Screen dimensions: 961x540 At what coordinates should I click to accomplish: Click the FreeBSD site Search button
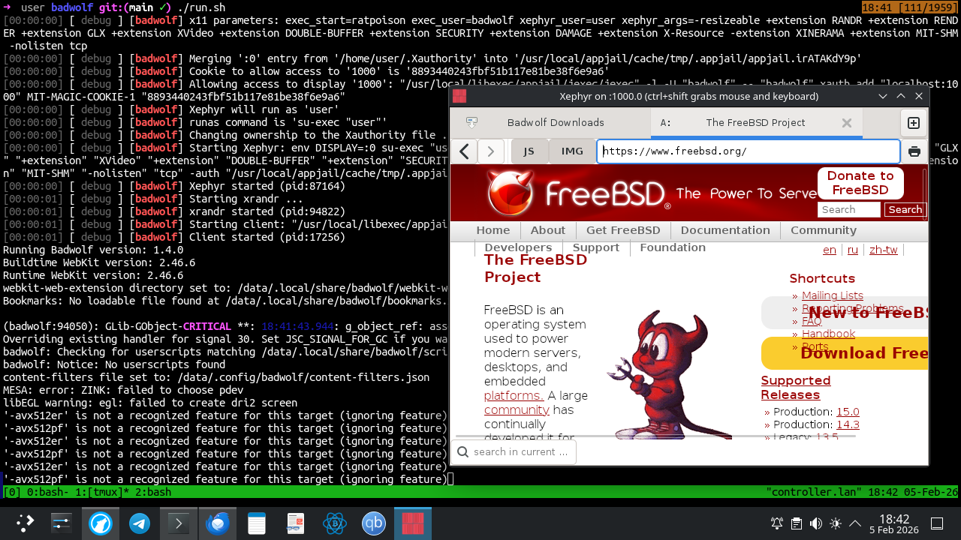[905, 210]
